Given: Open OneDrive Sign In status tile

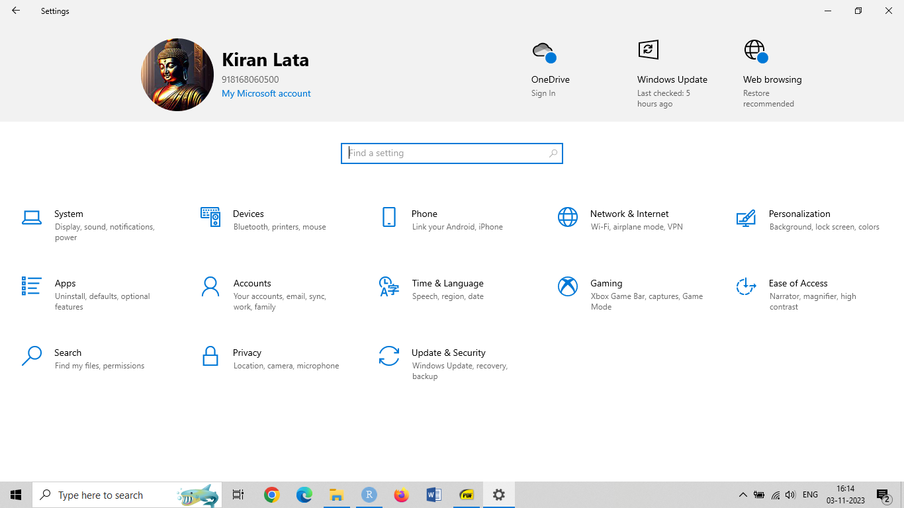Looking at the screenshot, I should (550, 79).
